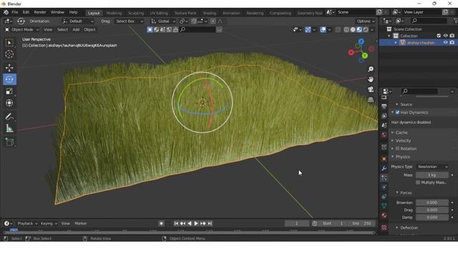Toggle X-ray mode in viewport header

[x=338, y=29]
